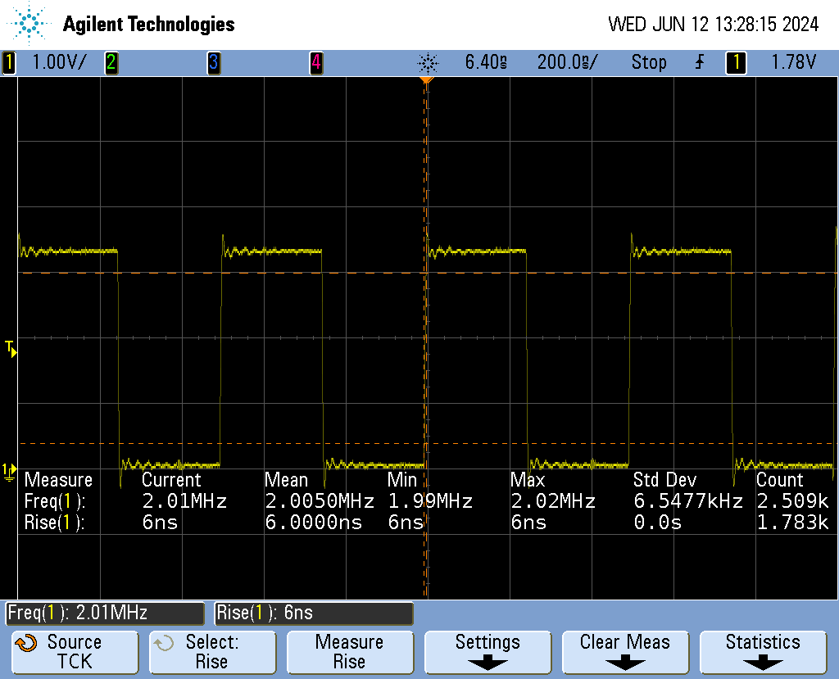Open the Source TCK softkey
The width and height of the screenshot is (839, 679).
point(75,652)
